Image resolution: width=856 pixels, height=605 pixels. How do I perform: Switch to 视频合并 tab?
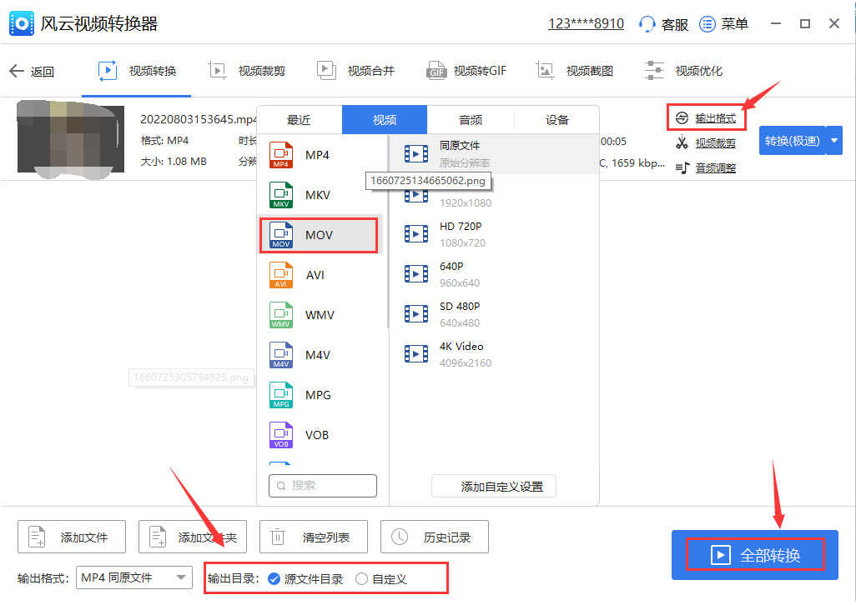coord(356,71)
